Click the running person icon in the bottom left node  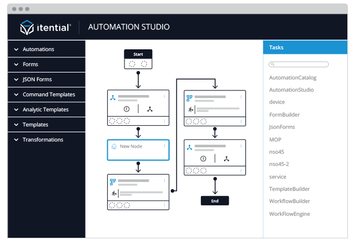(114, 193)
